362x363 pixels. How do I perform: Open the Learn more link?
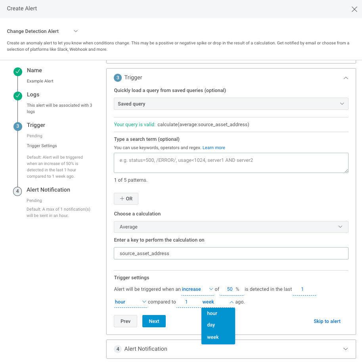214,148
